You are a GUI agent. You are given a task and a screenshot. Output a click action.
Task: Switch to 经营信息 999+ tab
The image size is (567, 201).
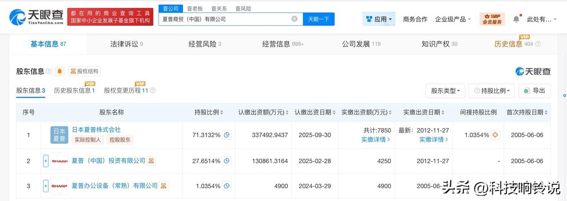283,44
